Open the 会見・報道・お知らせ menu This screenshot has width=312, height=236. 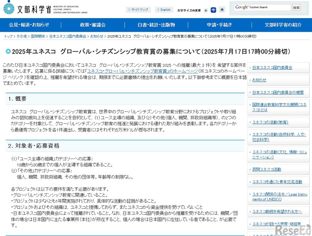[x=29, y=25]
